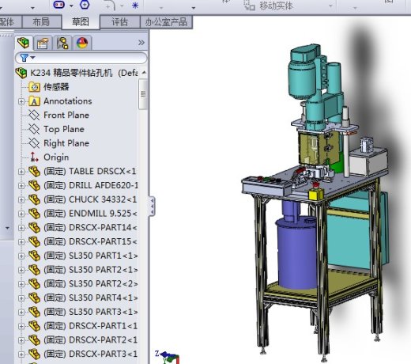The image size is (411, 364).
Task: Open the slot tool dropdown arrow
Action: (x=71, y=6)
